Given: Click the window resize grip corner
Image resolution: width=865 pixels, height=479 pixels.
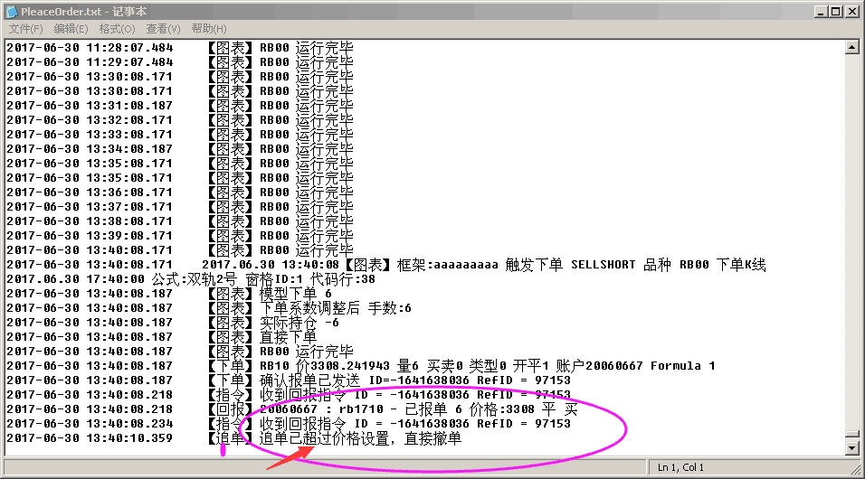Looking at the screenshot, I should pyautogui.click(x=856, y=469).
